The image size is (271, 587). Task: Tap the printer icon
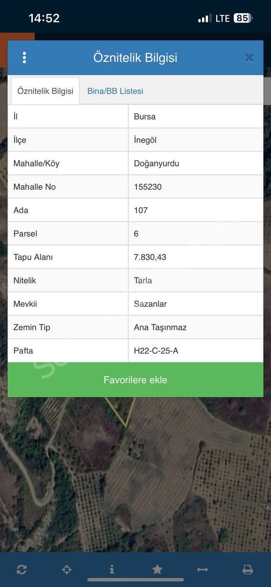pos(248,569)
